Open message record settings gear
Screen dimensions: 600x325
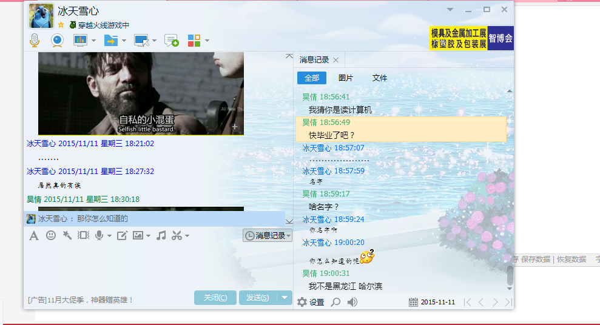click(302, 302)
